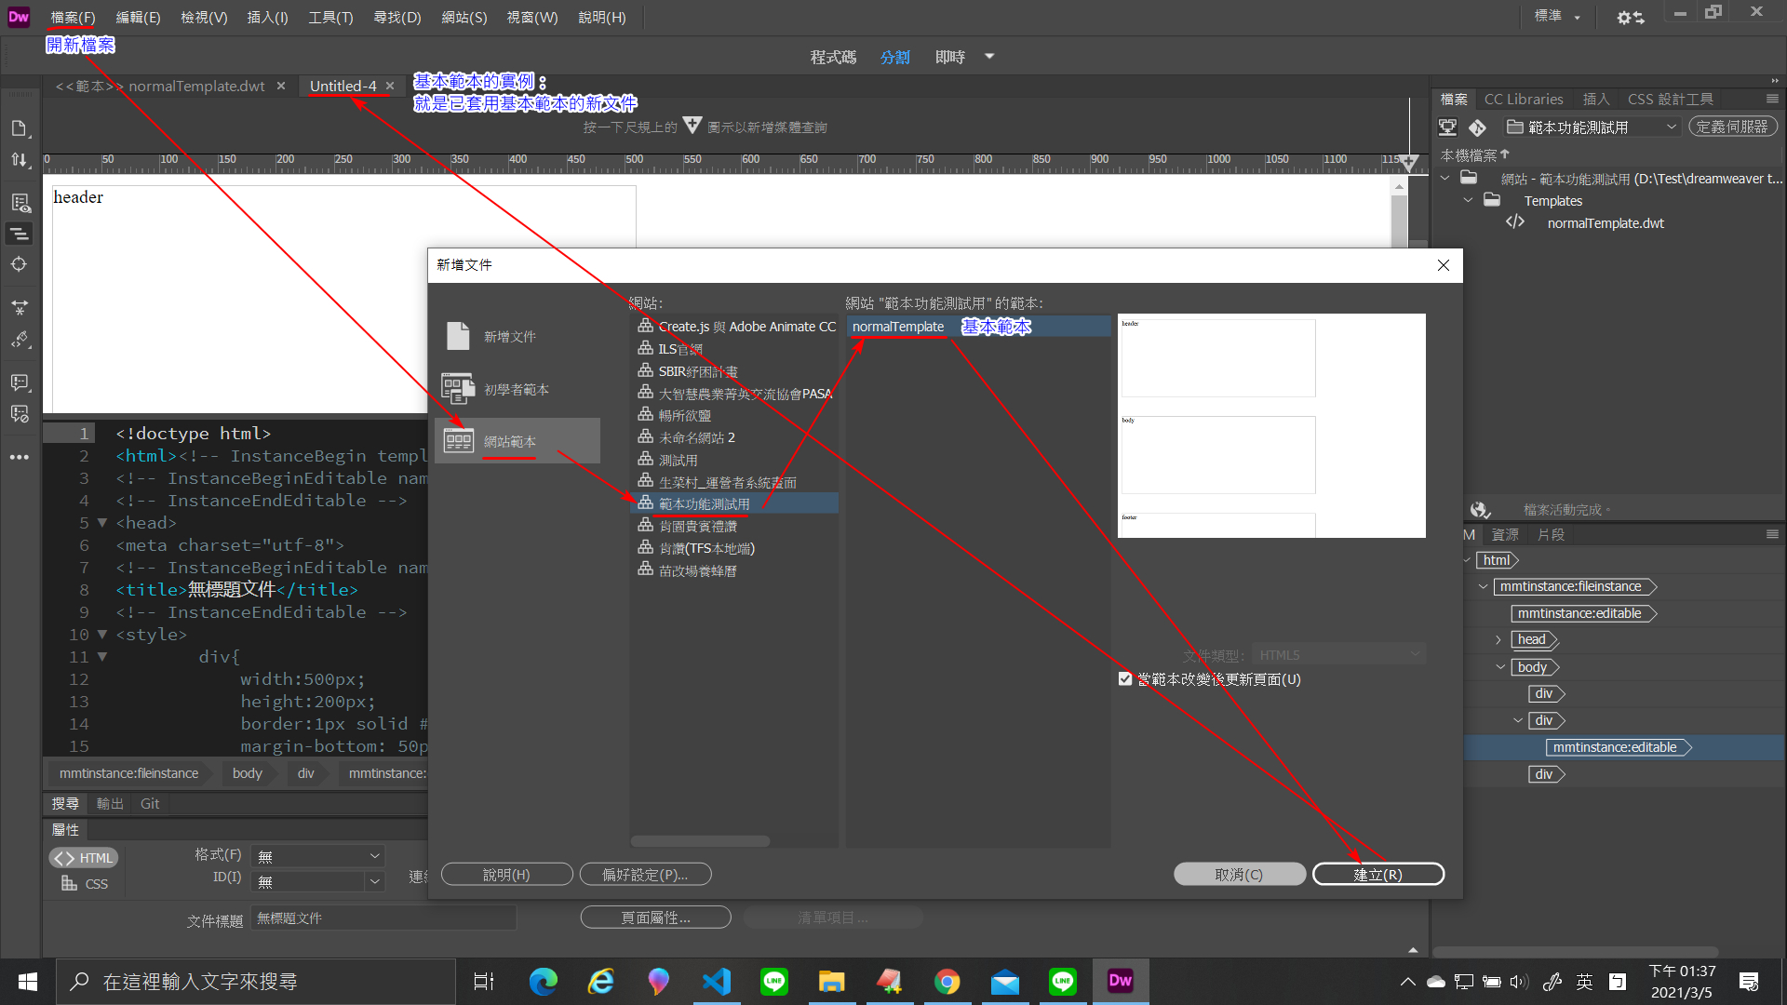Image resolution: width=1787 pixels, height=1005 pixels.
Task: Click the connect to remote server icon
Action: [x=1449, y=127]
